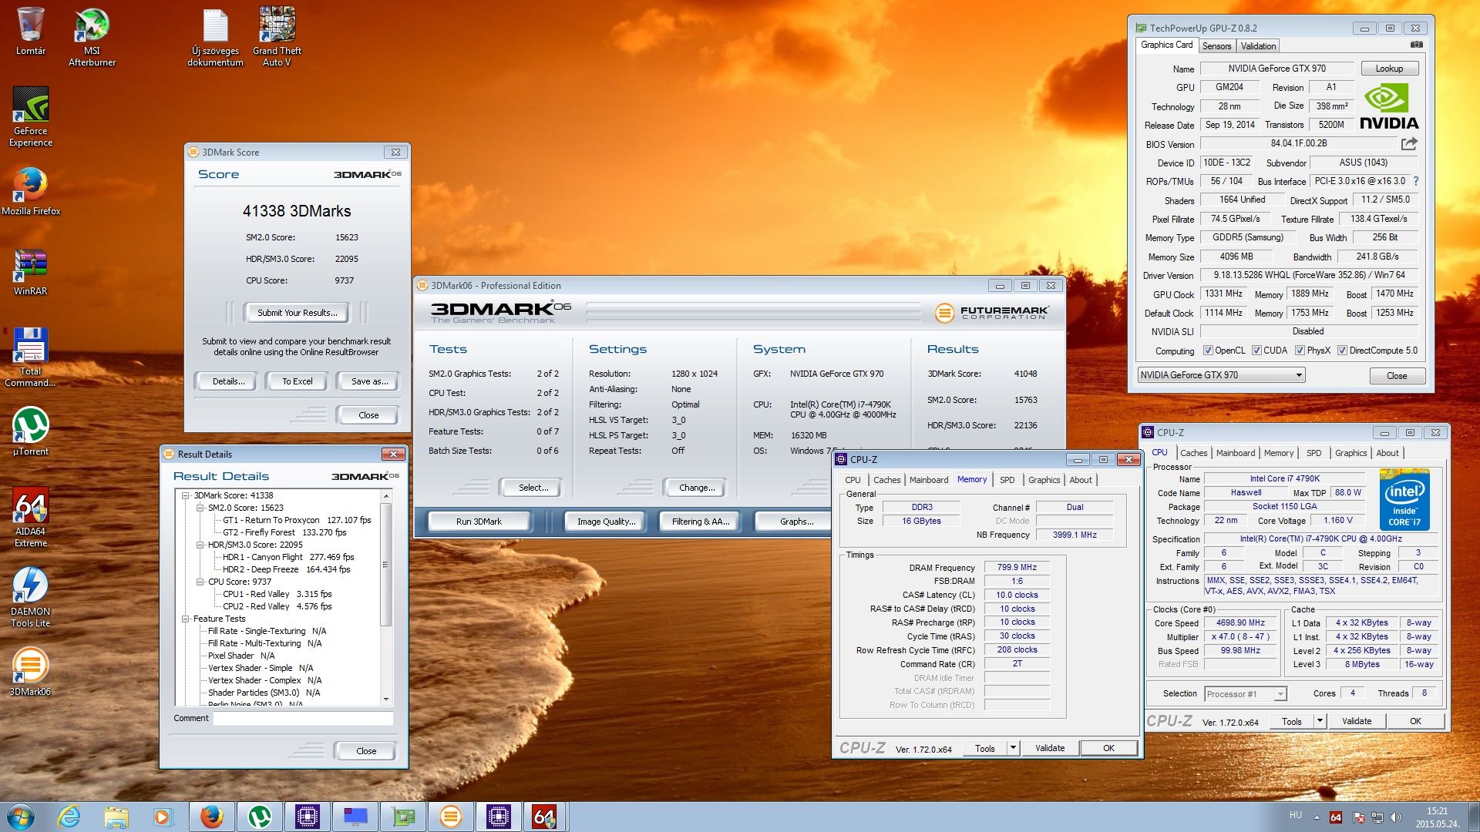Click the Result Details scrollbar down arrow

(x=386, y=699)
